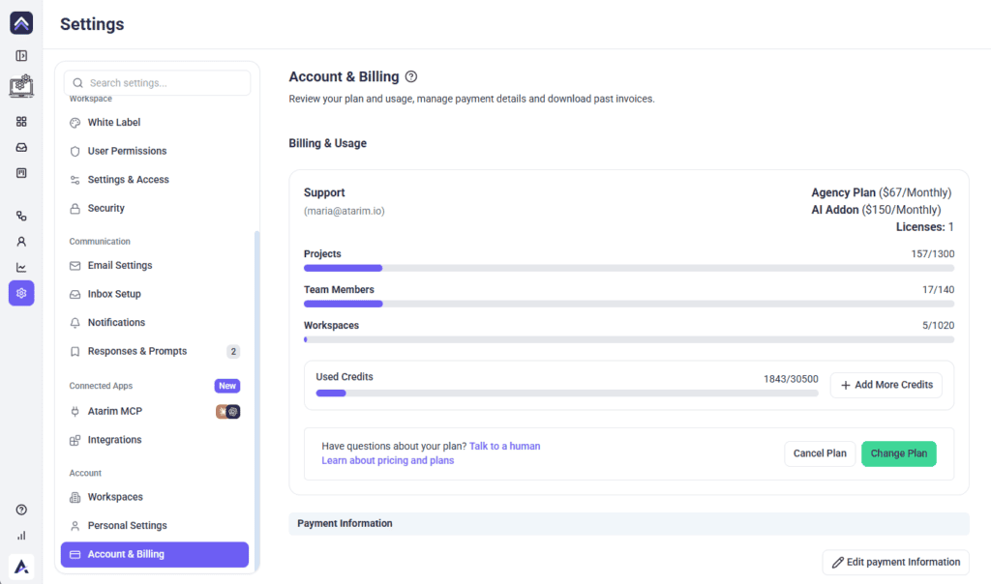Viewport: 991px width, 584px height.
Task: Toggle the sidebar panel collapse icon
Action: tap(21, 55)
